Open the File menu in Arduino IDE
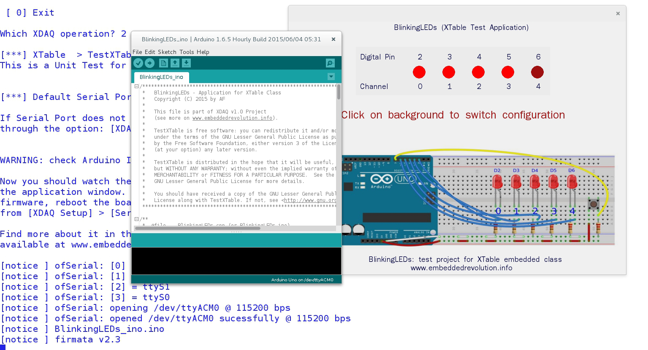 pos(137,52)
